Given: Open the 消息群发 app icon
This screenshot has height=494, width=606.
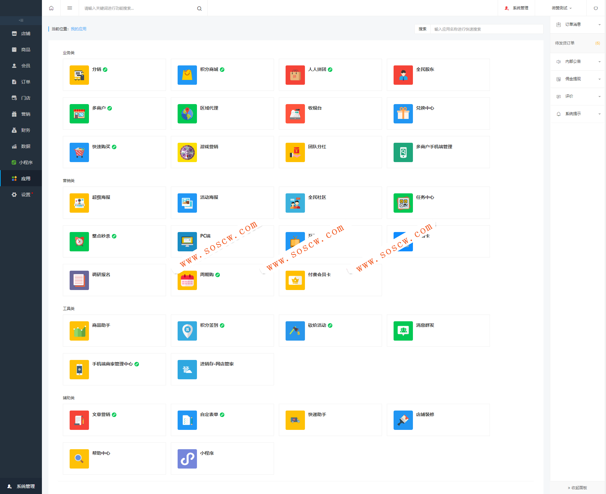Looking at the screenshot, I should point(403,331).
